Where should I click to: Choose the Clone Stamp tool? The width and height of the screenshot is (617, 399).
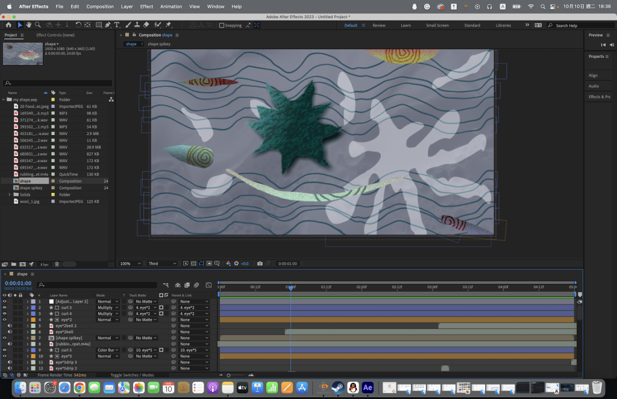coord(137,25)
